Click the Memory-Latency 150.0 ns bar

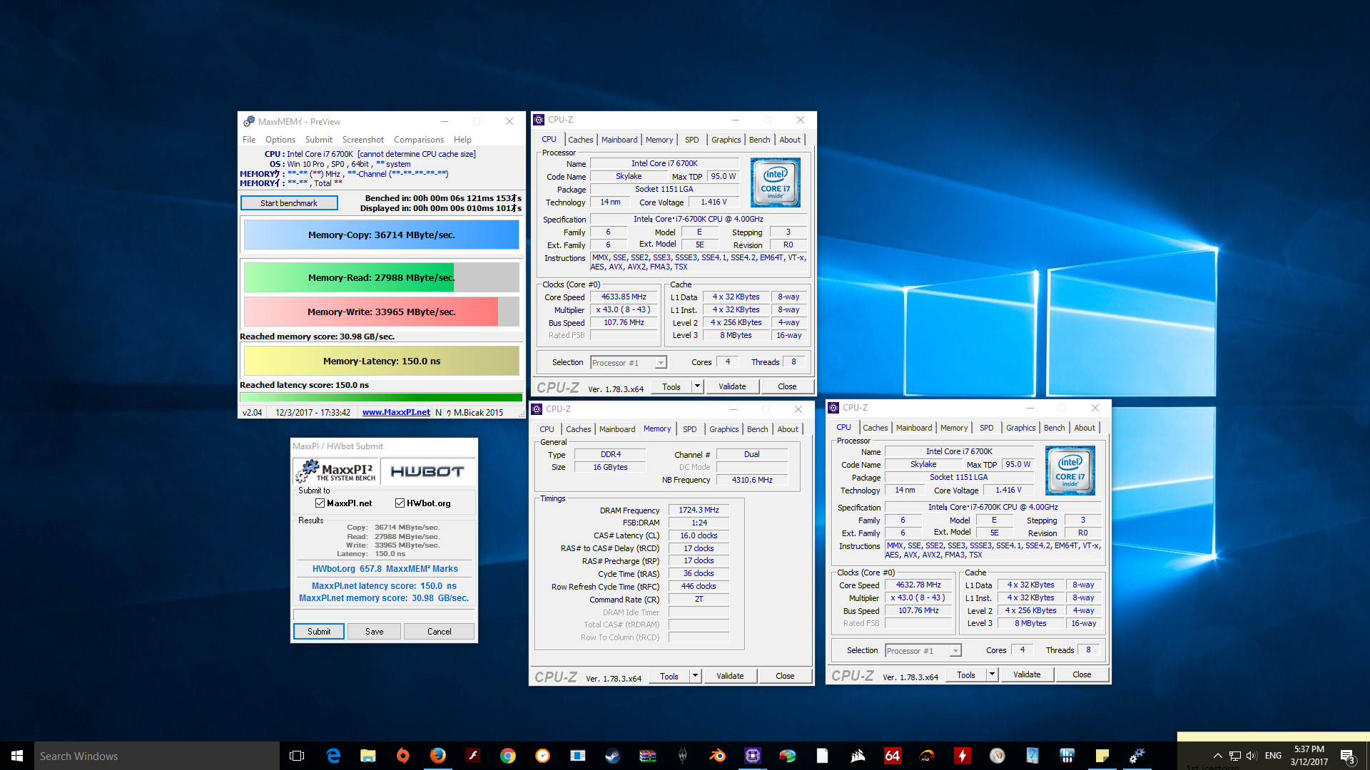[382, 361]
